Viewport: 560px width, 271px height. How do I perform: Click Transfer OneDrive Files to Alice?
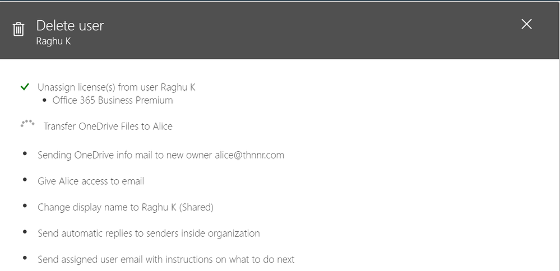pos(108,126)
